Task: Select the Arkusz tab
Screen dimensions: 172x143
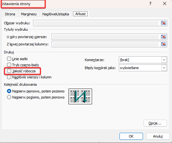Action: pos(80,14)
